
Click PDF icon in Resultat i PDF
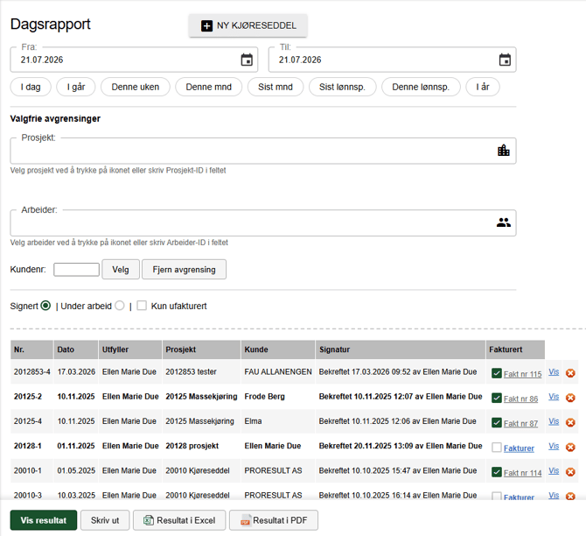click(x=245, y=520)
